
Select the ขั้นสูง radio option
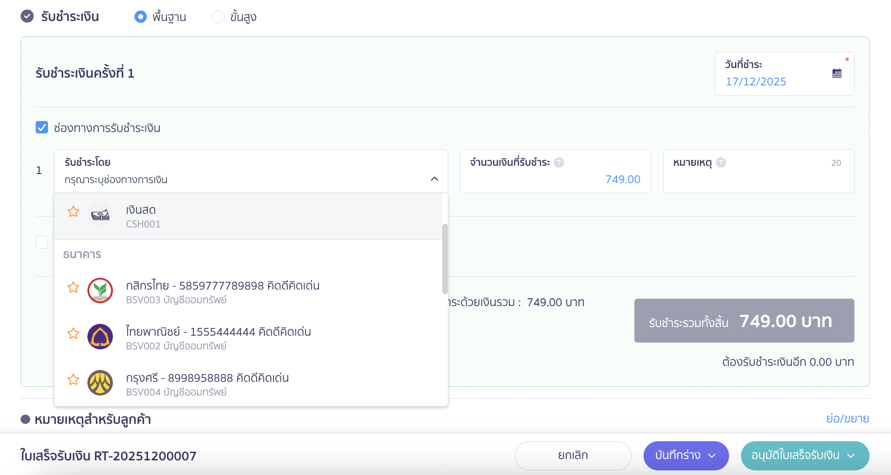tap(218, 17)
